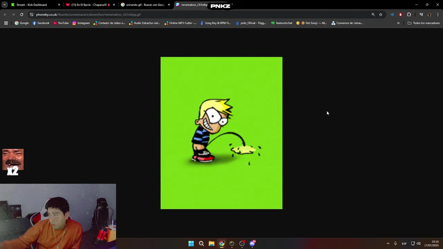Open the volume speaker tray icon
The height and width of the screenshot is (249, 443).
[418, 243]
